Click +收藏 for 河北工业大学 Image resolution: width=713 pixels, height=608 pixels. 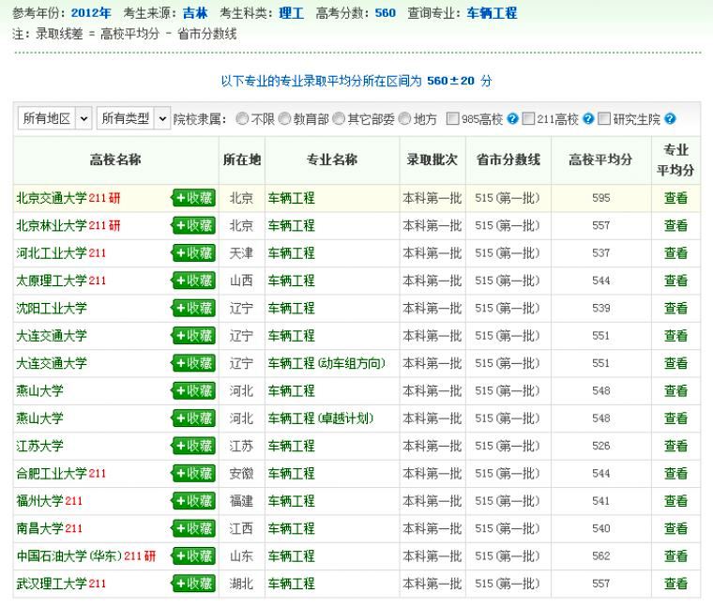[193, 253]
